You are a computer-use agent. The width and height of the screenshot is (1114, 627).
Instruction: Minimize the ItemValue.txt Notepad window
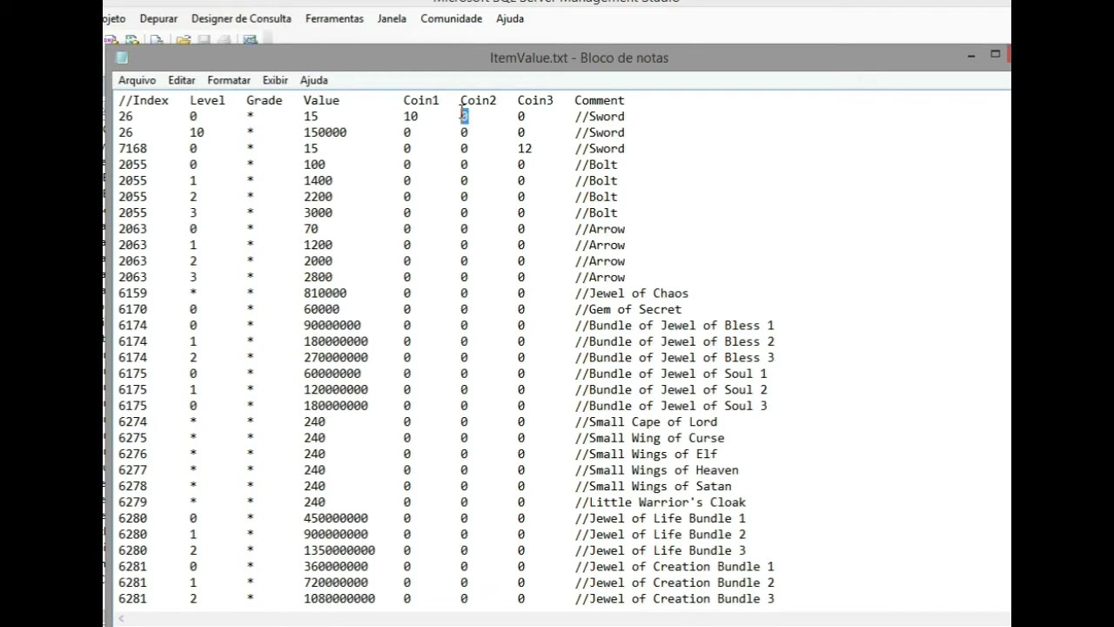pos(971,56)
